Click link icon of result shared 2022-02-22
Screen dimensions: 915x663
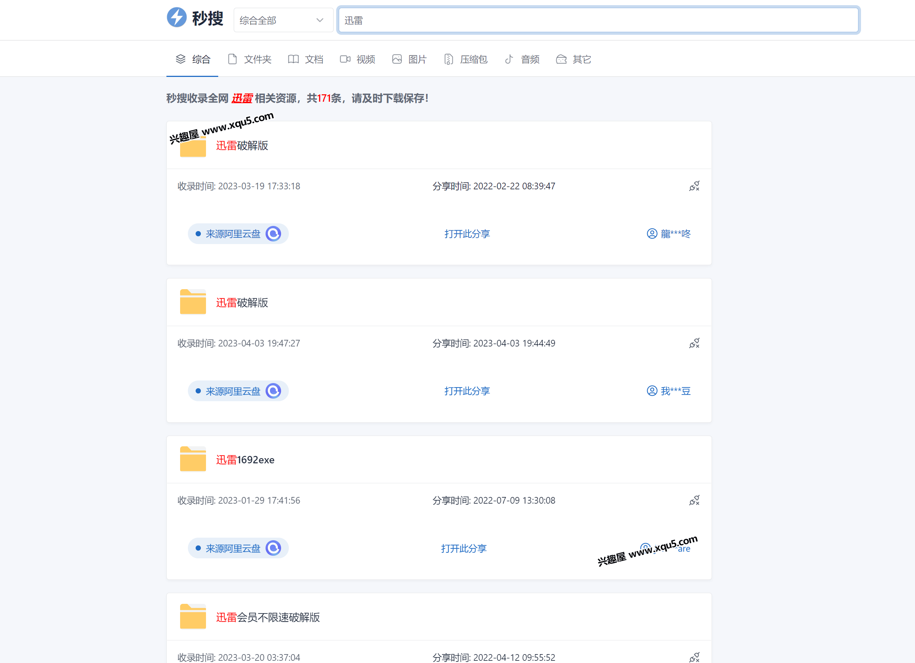click(694, 186)
